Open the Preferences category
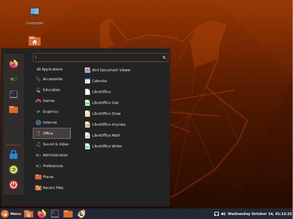The height and width of the screenshot is (219, 293). (x=52, y=166)
